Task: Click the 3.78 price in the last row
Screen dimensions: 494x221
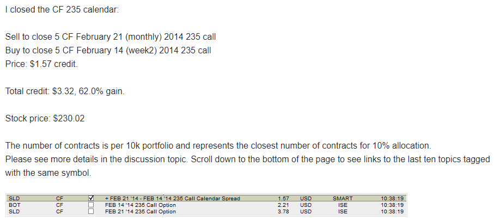Action: point(283,212)
